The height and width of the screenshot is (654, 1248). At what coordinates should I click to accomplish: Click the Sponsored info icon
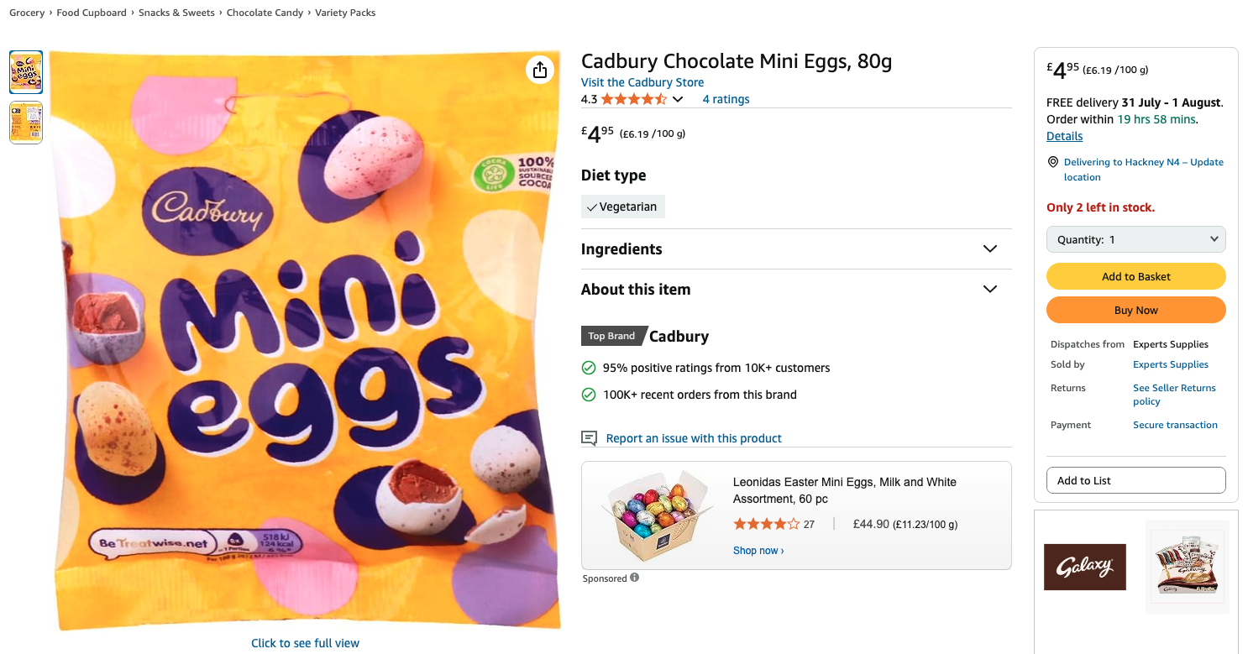coord(634,578)
